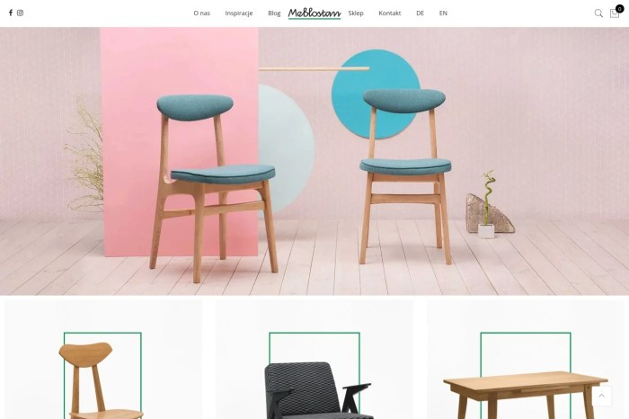
Task: Open the wooden table category tile
Action: coord(526,360)
